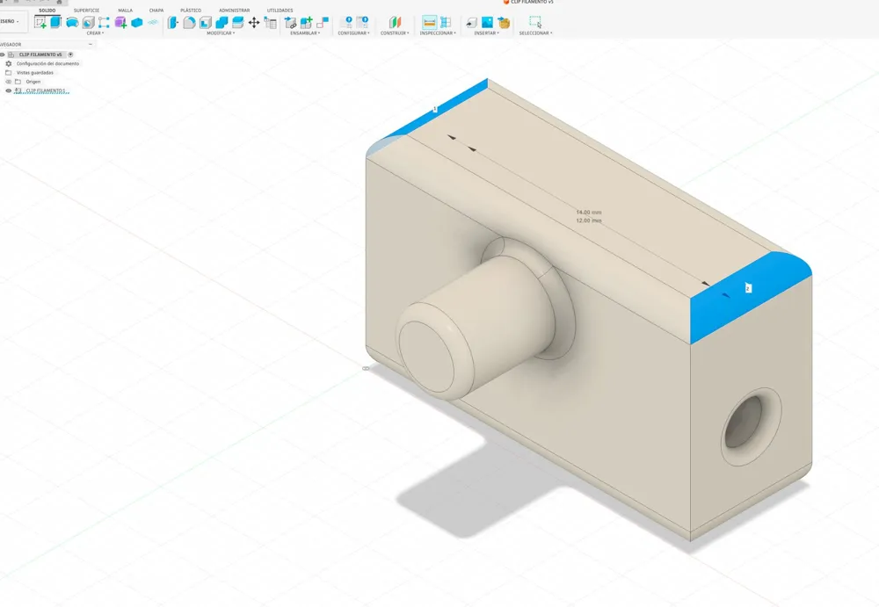879x607 pixels.
Task: Open the INSERTAR dropdown menu
Action: 486,33
